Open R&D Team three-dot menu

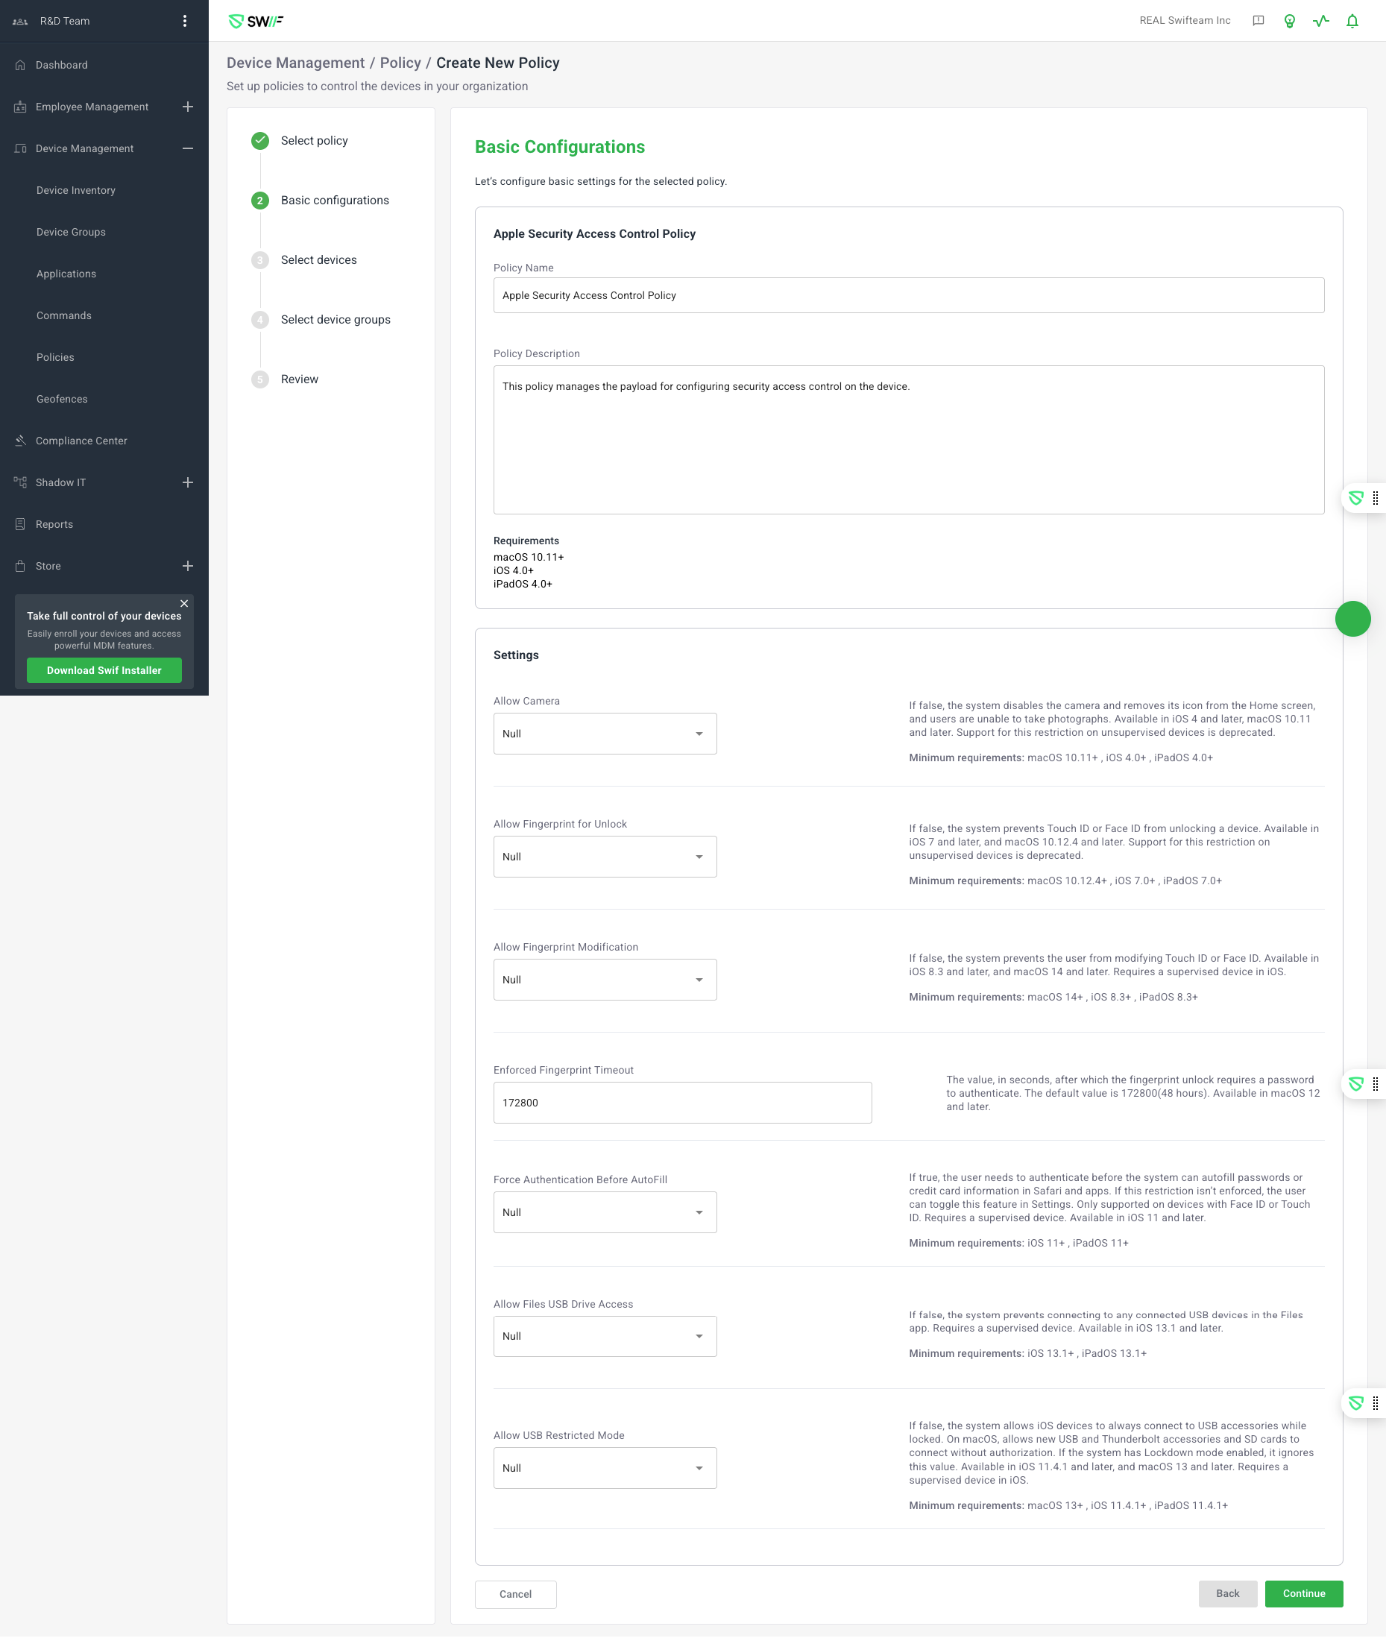(185, 21)
